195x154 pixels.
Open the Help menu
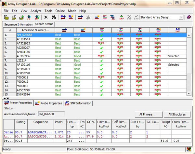pos(83,11)
